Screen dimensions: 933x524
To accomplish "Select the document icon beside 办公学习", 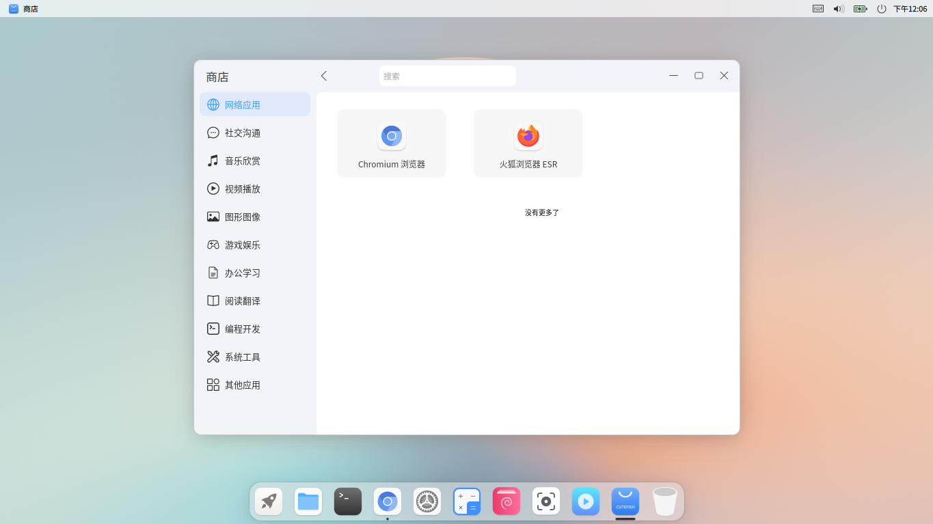I will coord(213,273).
